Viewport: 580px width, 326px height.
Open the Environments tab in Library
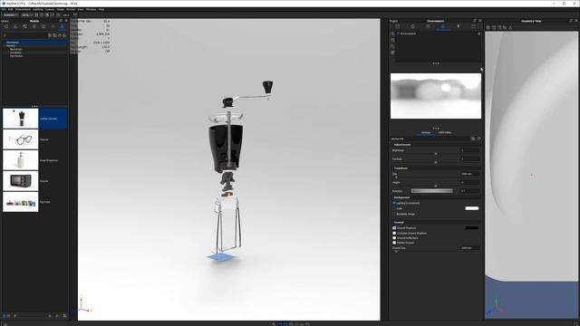[x=34, y=26]
